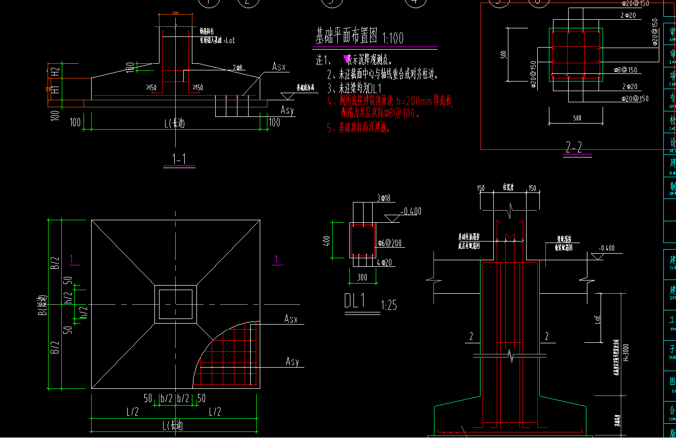Select '-0.400' elevation mark beside DL1
This screenshot has height=438, width=676.
[411, 212]
